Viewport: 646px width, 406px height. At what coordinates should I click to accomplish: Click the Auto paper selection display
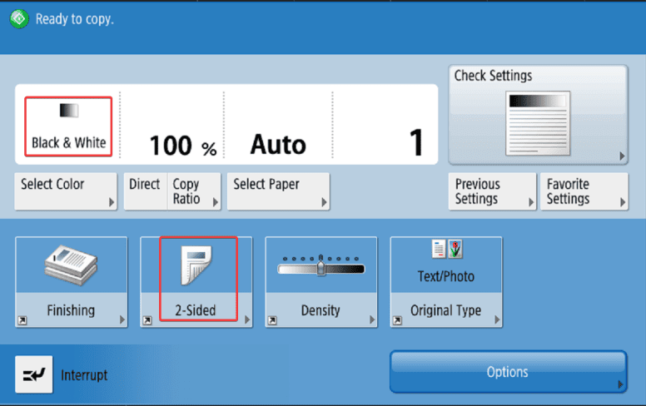point(278,146)
